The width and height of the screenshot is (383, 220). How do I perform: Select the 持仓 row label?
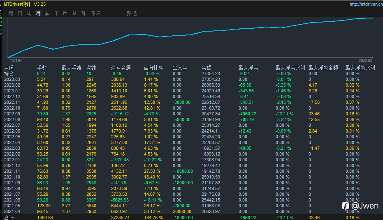coord(9,73)
